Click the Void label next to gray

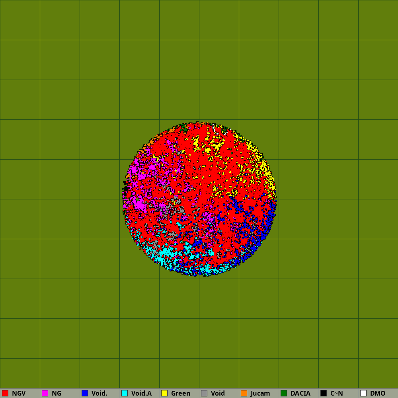[218, 393]
